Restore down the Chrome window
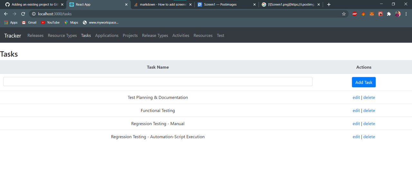 pyautogui.click(x=393, y=4)
